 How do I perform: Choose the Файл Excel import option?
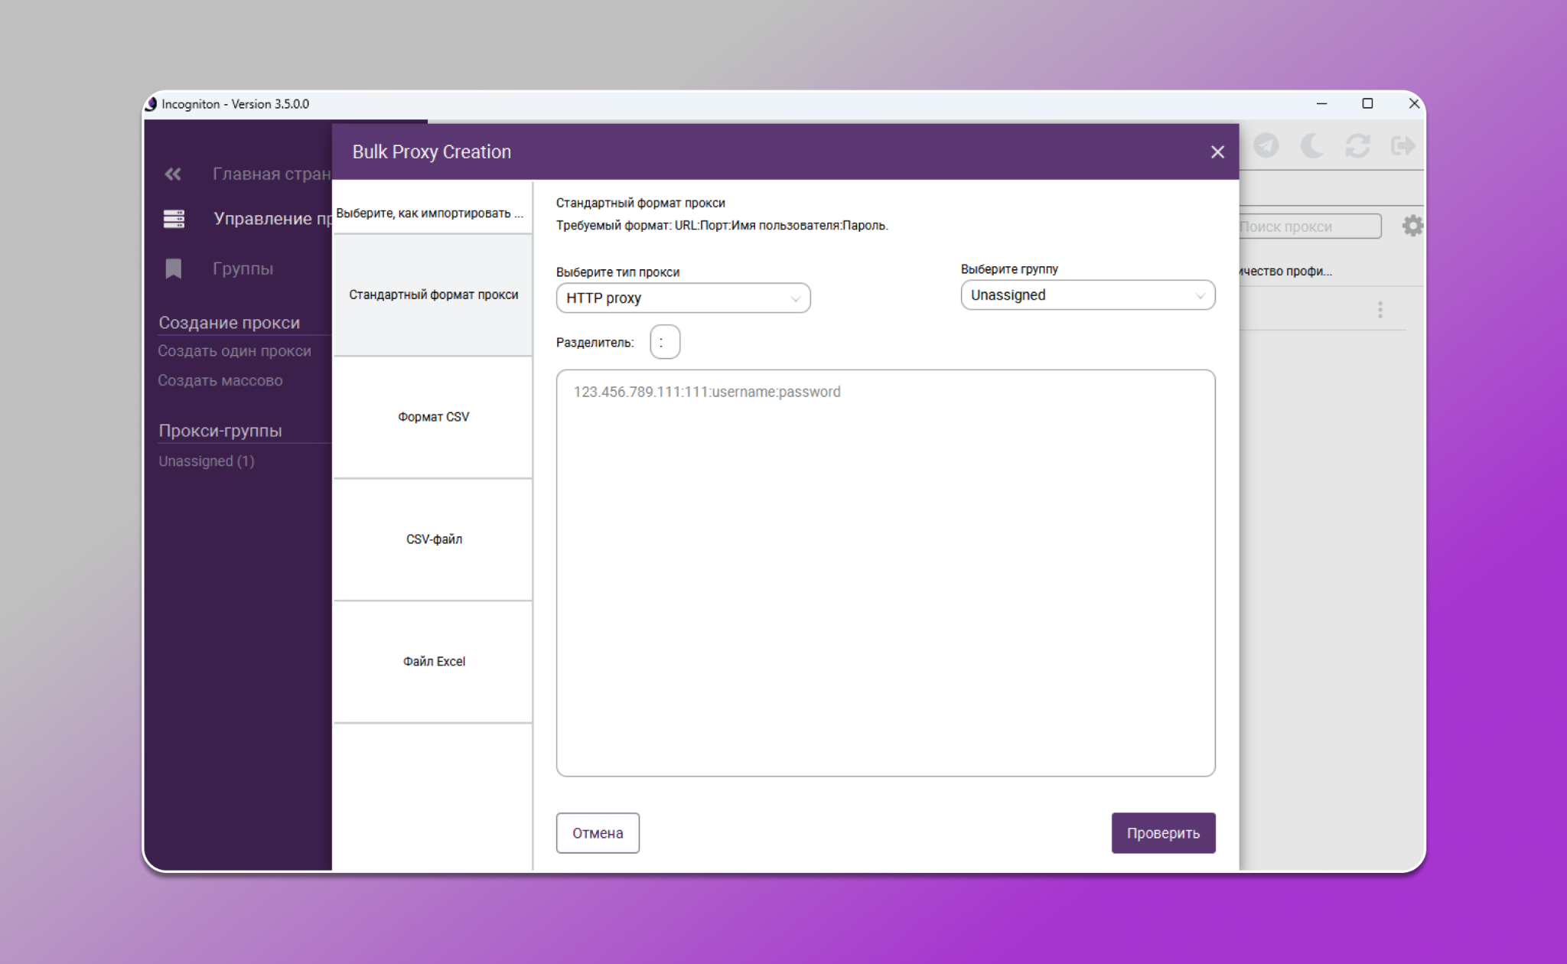433,662
